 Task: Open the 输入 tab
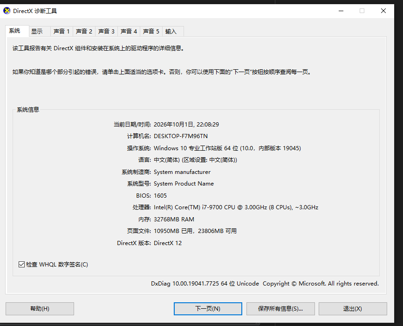coord(173,31)
